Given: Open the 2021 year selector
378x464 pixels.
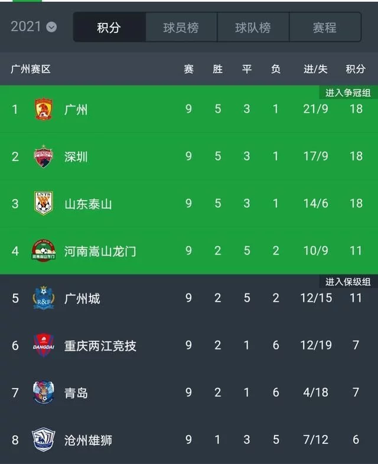Looking at the screenshot, I should coord(34,27).
